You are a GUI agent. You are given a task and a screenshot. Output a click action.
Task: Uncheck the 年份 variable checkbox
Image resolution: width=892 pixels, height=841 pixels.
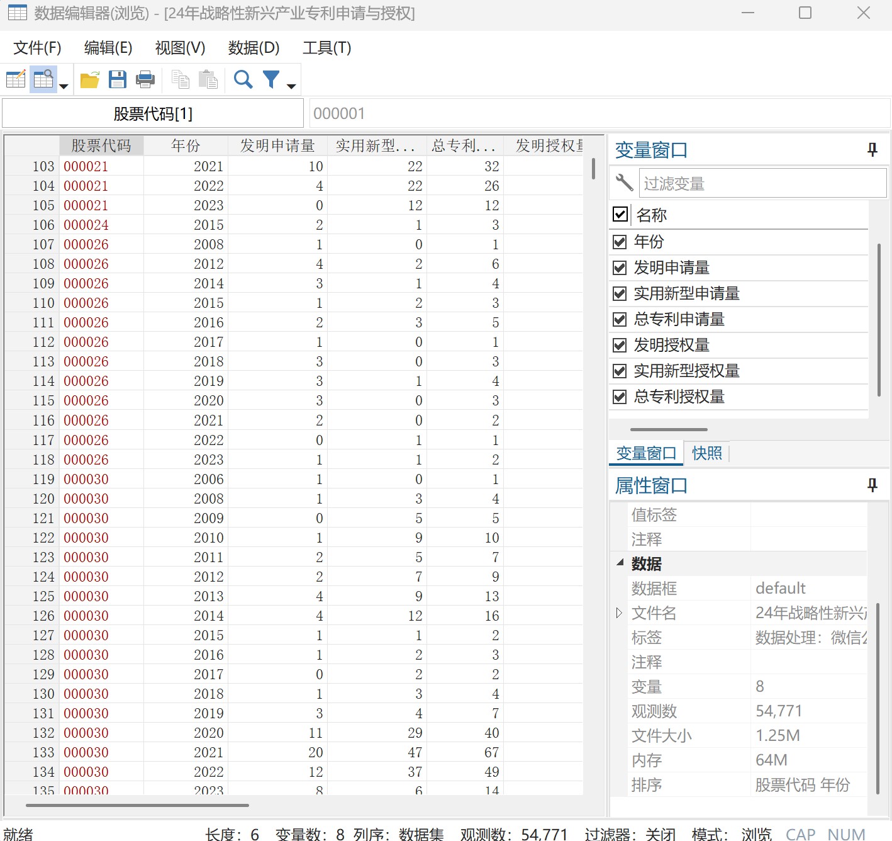point(620,242)
